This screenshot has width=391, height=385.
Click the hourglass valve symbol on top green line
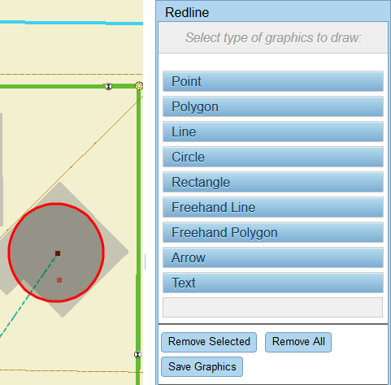point(108,86)
